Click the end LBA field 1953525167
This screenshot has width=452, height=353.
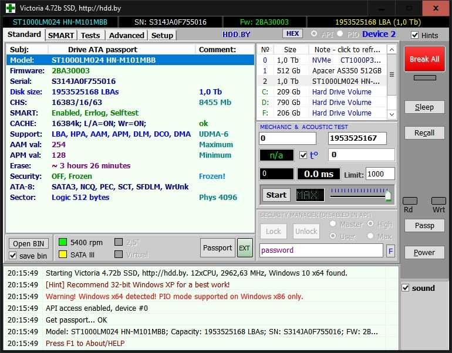357,138
